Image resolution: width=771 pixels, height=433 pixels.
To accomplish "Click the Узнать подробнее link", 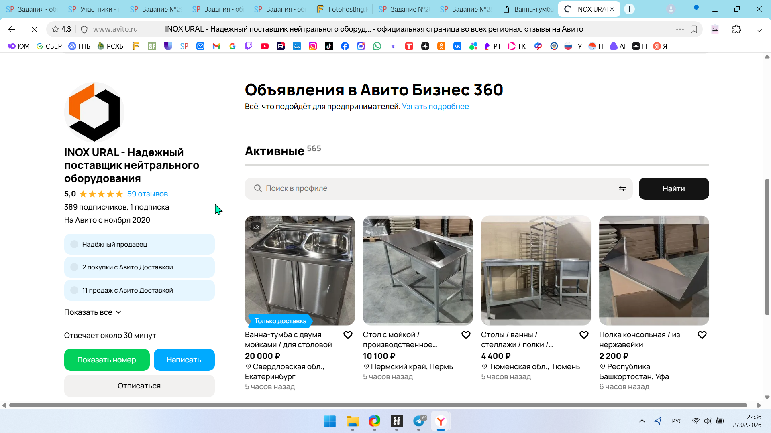I will tap(435, 107).
